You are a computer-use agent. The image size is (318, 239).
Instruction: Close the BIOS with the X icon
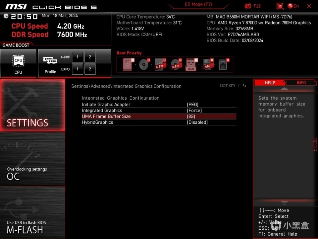309,6
